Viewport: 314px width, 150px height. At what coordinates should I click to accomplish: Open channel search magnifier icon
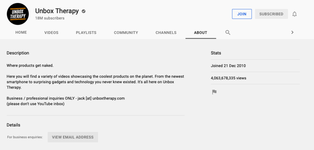pyautogui.click(x=228, y=32)
